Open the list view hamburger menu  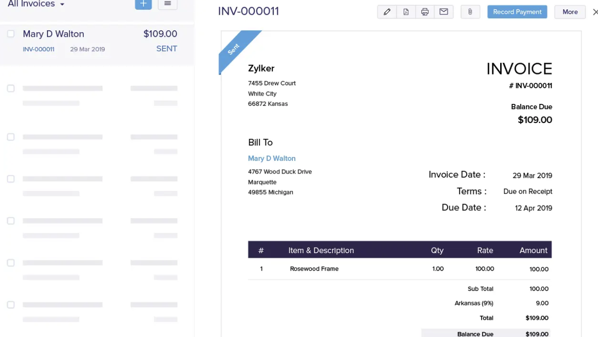click(168, 4)
